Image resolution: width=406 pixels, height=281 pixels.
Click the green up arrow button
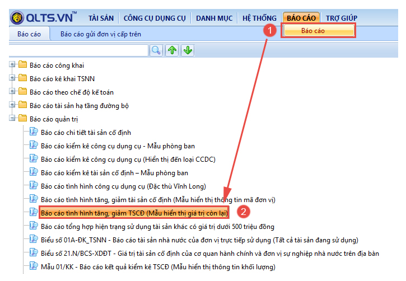tap(172, 50)
